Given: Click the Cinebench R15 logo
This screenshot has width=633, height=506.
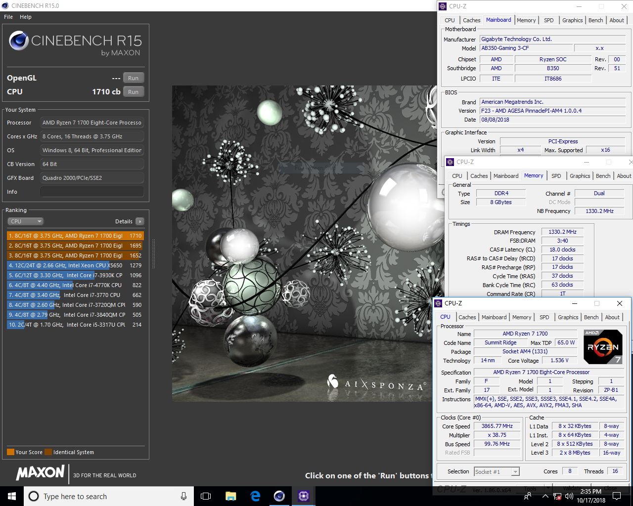Looking at the screenshot, I should tap(75, 43).
